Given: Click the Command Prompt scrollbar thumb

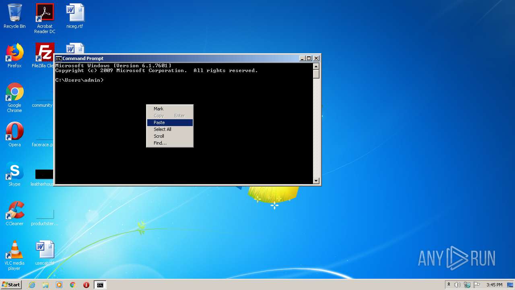Looking at the screenshot, I should [x=316, y=74].
